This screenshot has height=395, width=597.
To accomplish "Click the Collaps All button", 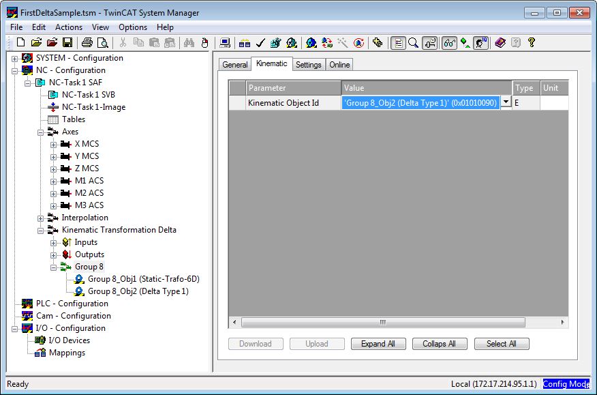I will coord(440,344).
